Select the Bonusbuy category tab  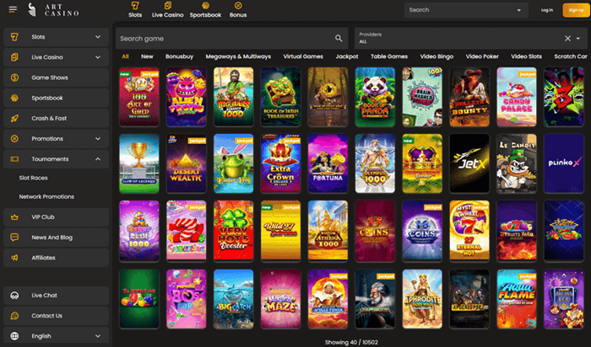(x=179, y=56)
